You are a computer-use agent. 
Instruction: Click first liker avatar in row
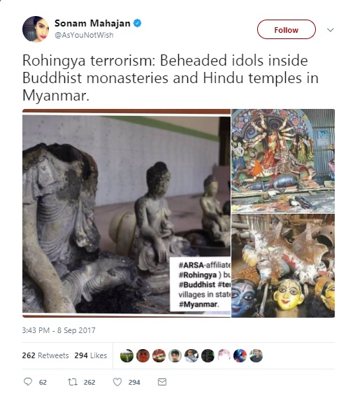click(126, 355)
